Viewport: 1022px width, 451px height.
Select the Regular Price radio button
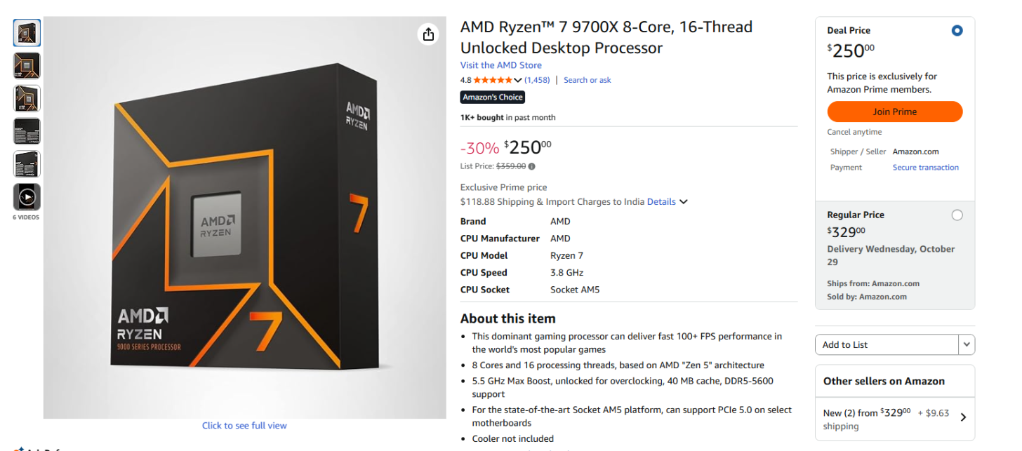[x=957, y=215]
